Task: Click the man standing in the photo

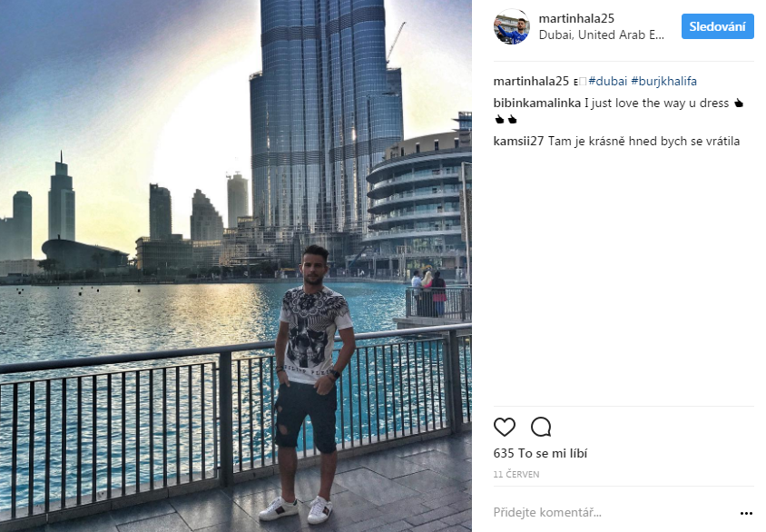Action: [310, 384]
